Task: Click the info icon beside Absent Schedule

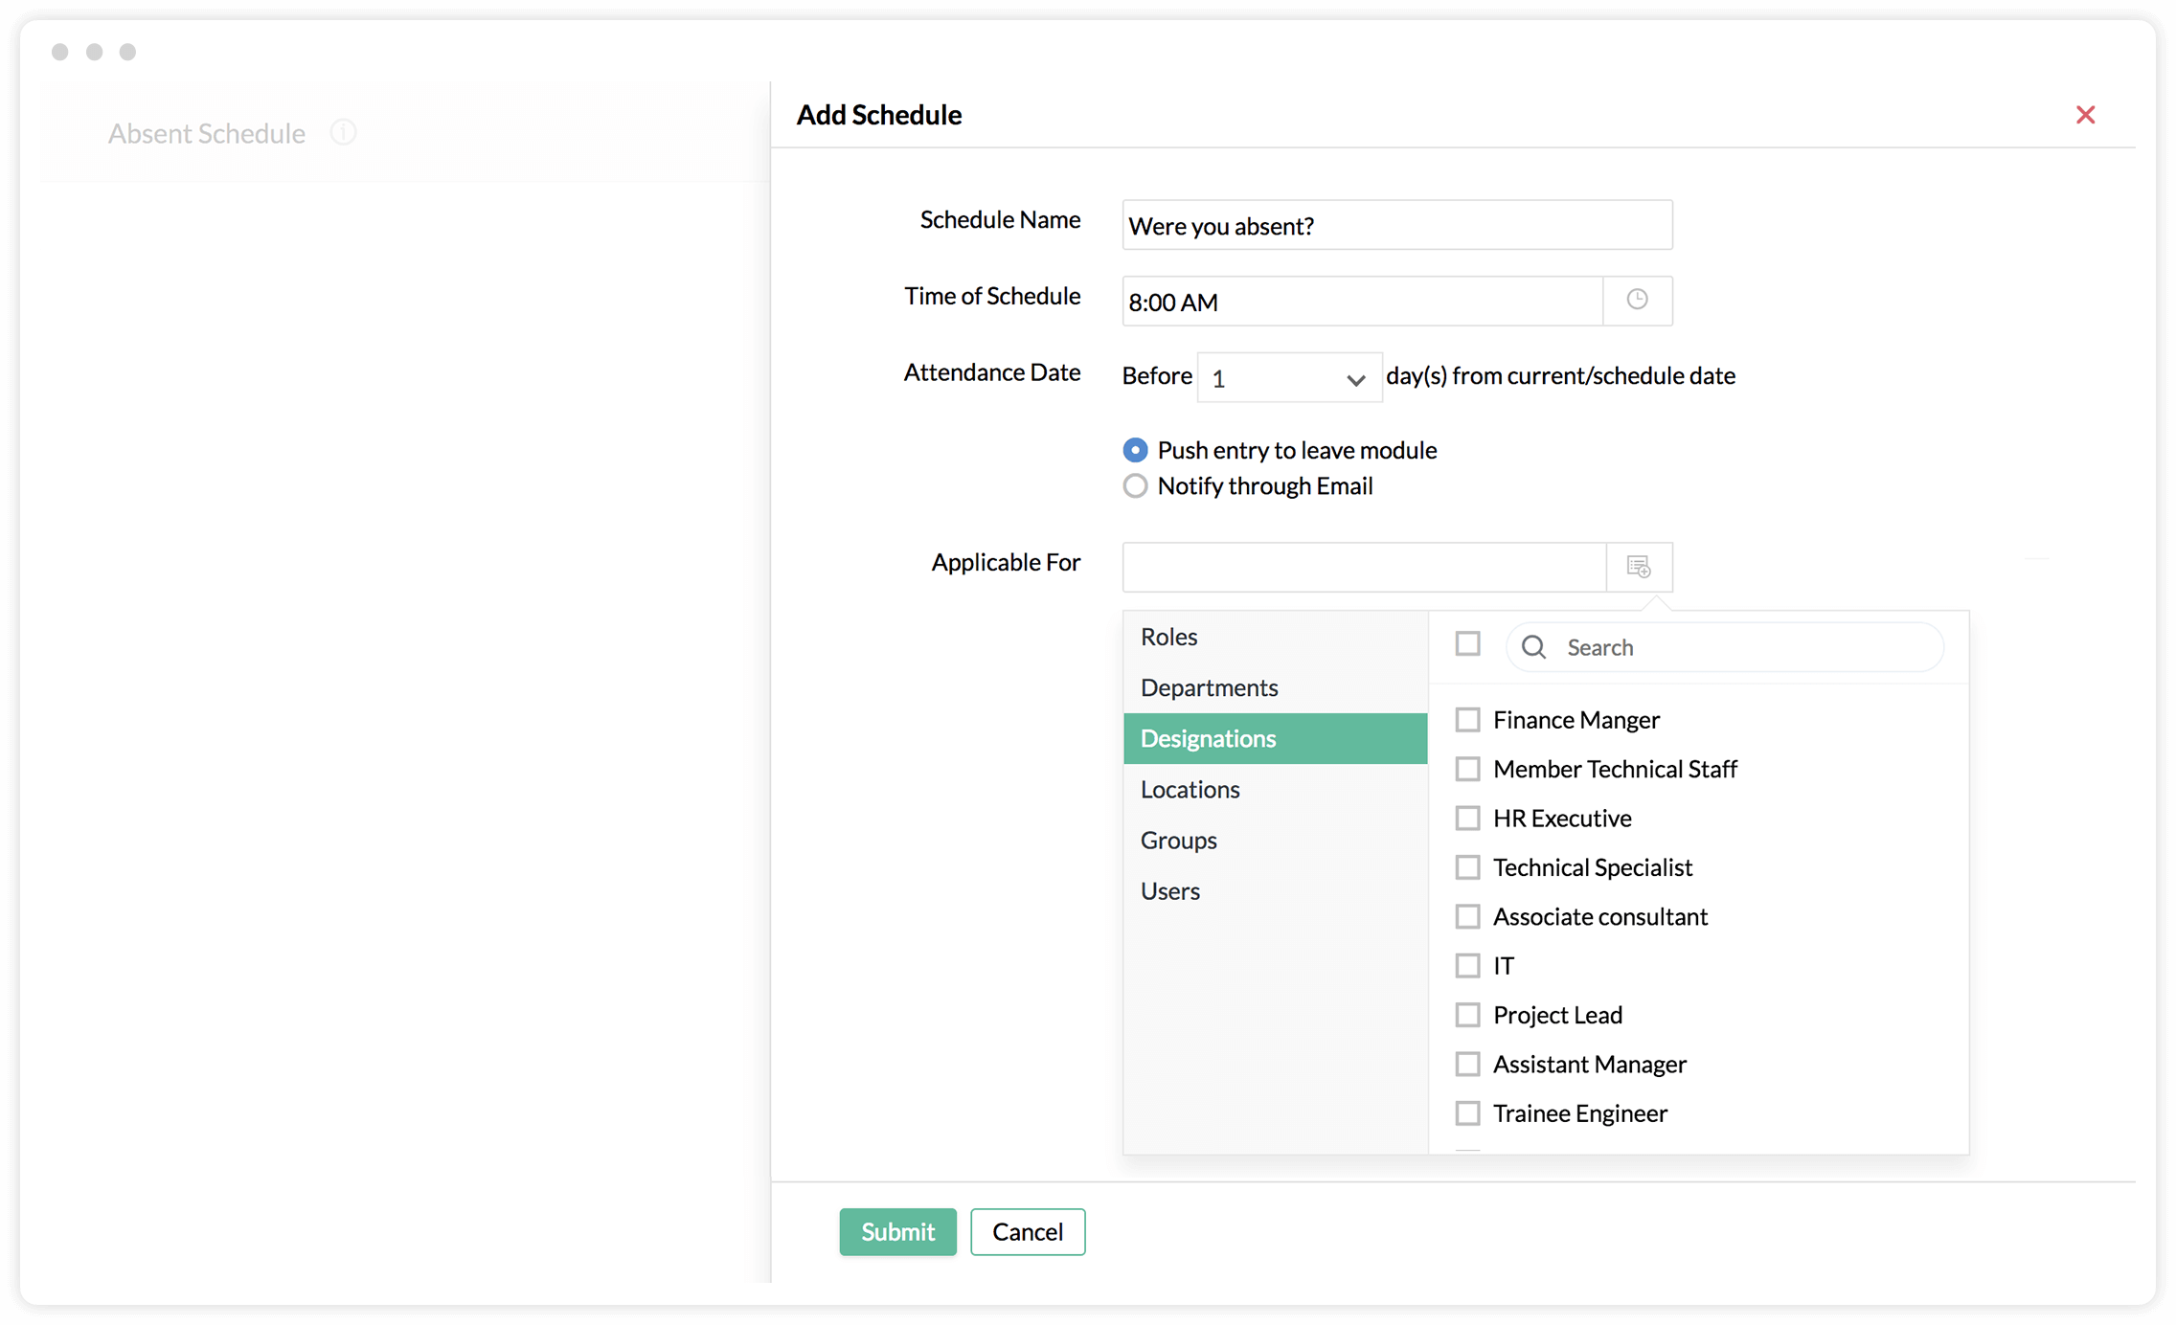Action: pyautogui.click(x=344, y=132)
